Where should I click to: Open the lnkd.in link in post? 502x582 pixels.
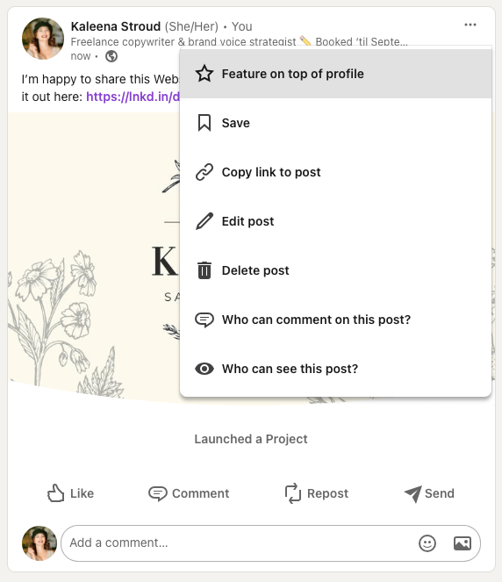click(x=133, y=97)
